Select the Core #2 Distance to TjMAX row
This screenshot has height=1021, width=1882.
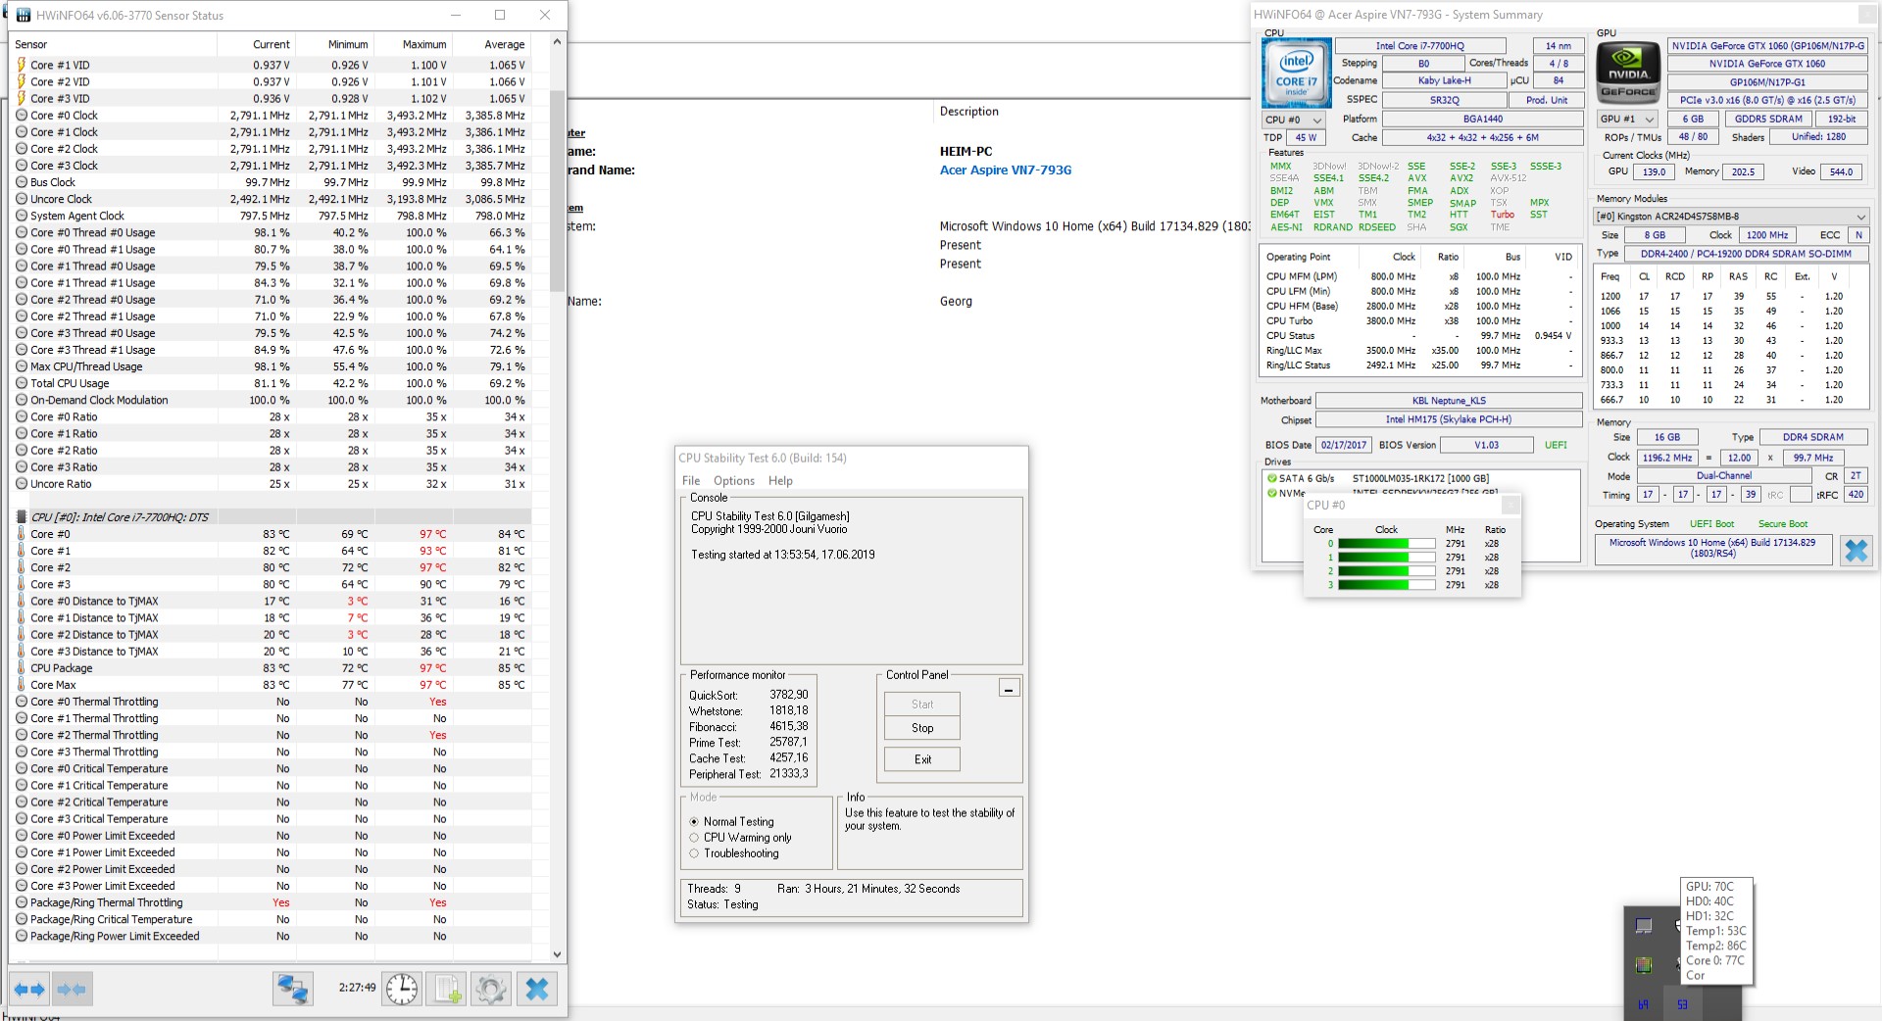(272, 634)
